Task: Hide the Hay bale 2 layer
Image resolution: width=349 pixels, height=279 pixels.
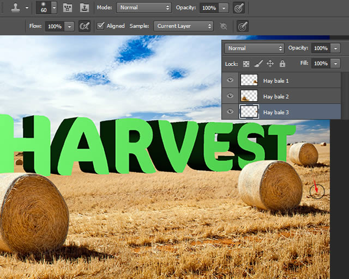Action: [230, 95]
